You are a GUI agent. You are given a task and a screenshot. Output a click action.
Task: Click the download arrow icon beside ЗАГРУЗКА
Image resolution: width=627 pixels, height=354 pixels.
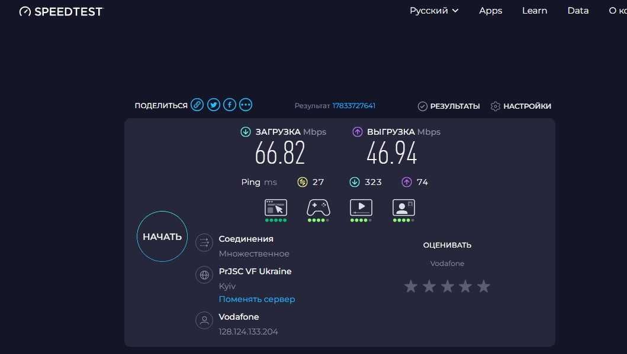pos(246,132)
